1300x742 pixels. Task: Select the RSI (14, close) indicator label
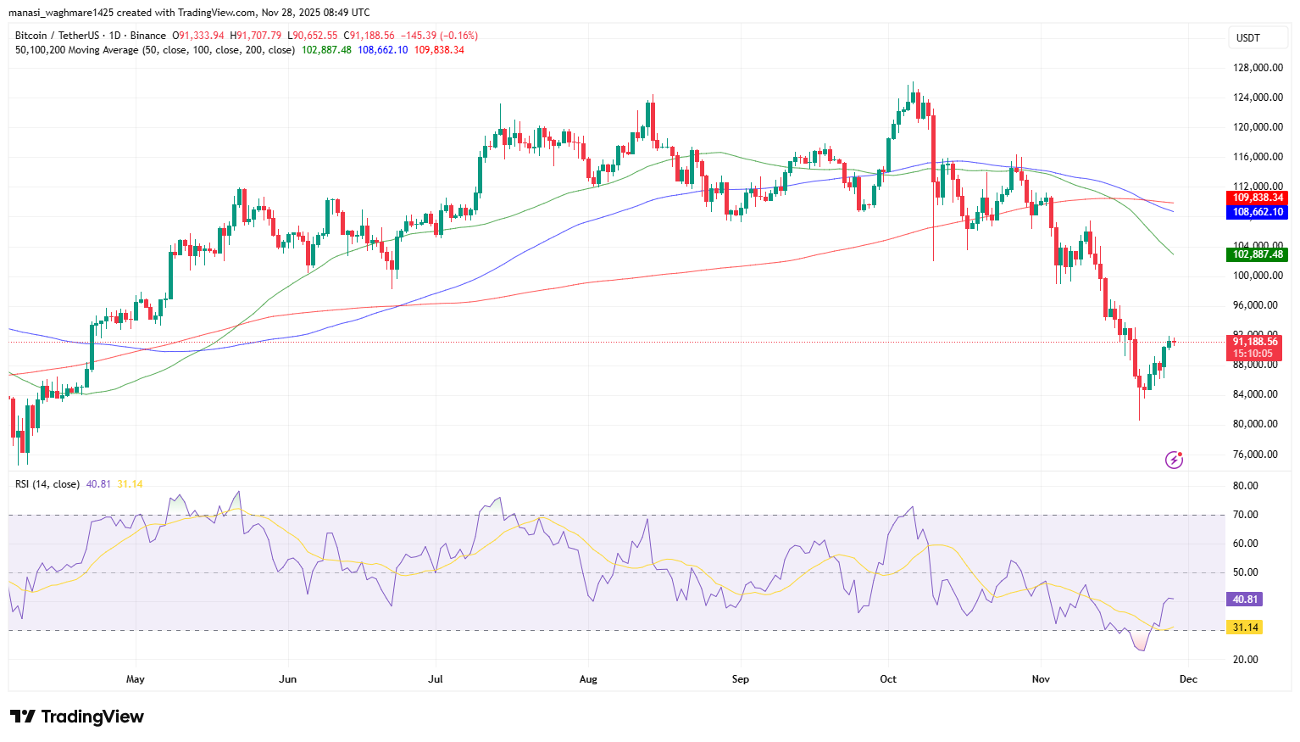47,484
